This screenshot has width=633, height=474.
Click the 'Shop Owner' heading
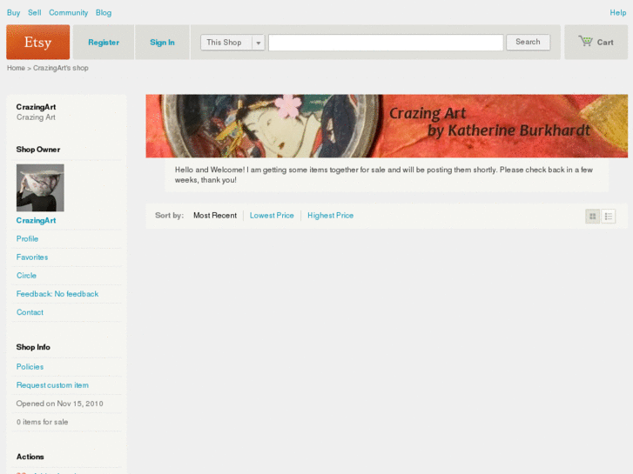click(x=38, y=150)
